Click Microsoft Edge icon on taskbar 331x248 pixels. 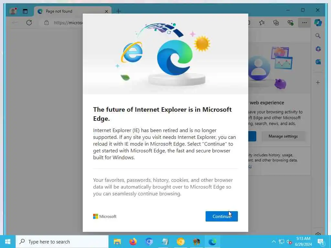click(x=212, y=242)
